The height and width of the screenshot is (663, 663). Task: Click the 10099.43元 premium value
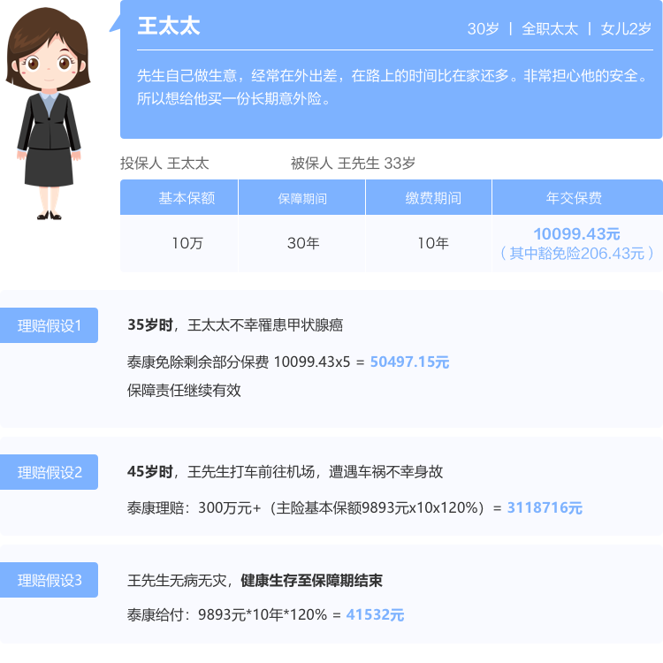click(576, 233)
